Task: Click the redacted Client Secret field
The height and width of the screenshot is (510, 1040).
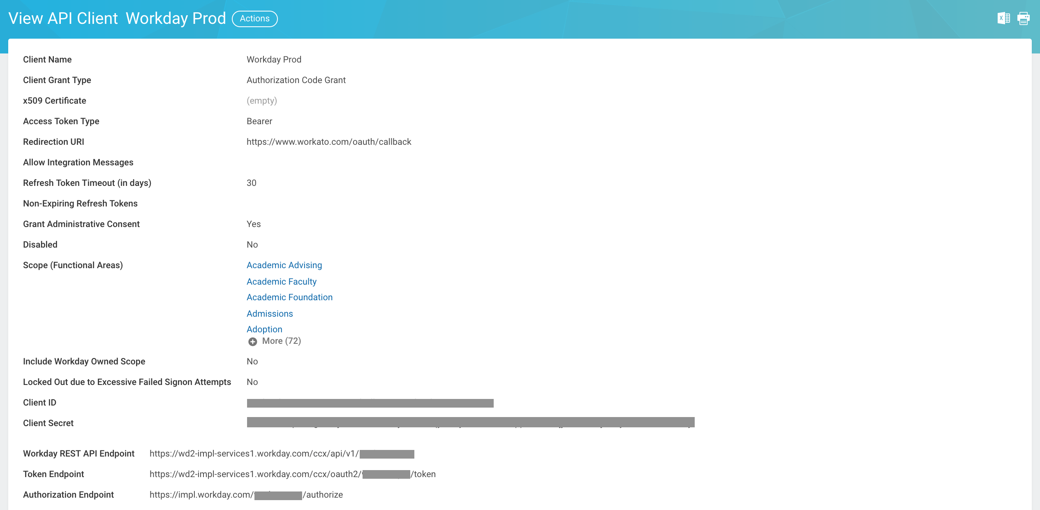Action: coord(469,423)
